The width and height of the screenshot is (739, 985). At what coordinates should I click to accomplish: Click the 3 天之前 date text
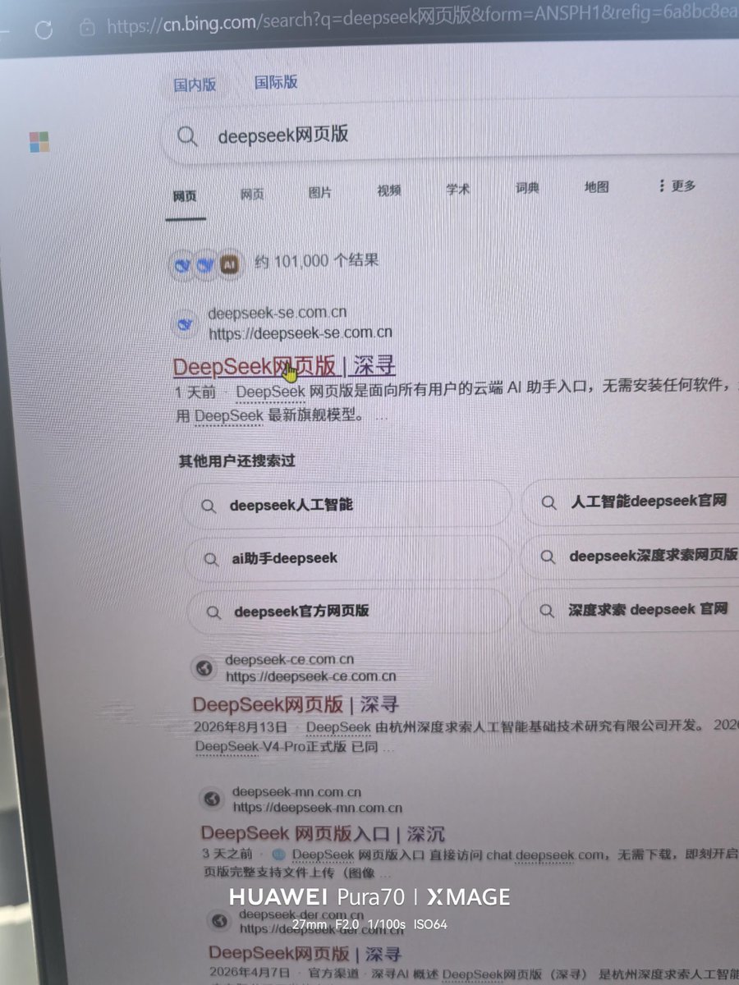pyautogui.click(x=227, y=854)
